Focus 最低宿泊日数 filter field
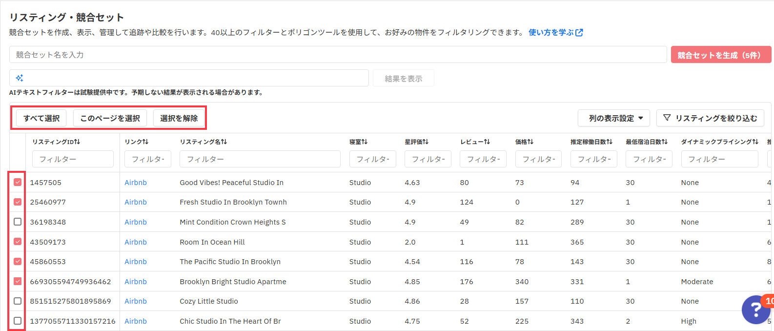 (649, 159)
